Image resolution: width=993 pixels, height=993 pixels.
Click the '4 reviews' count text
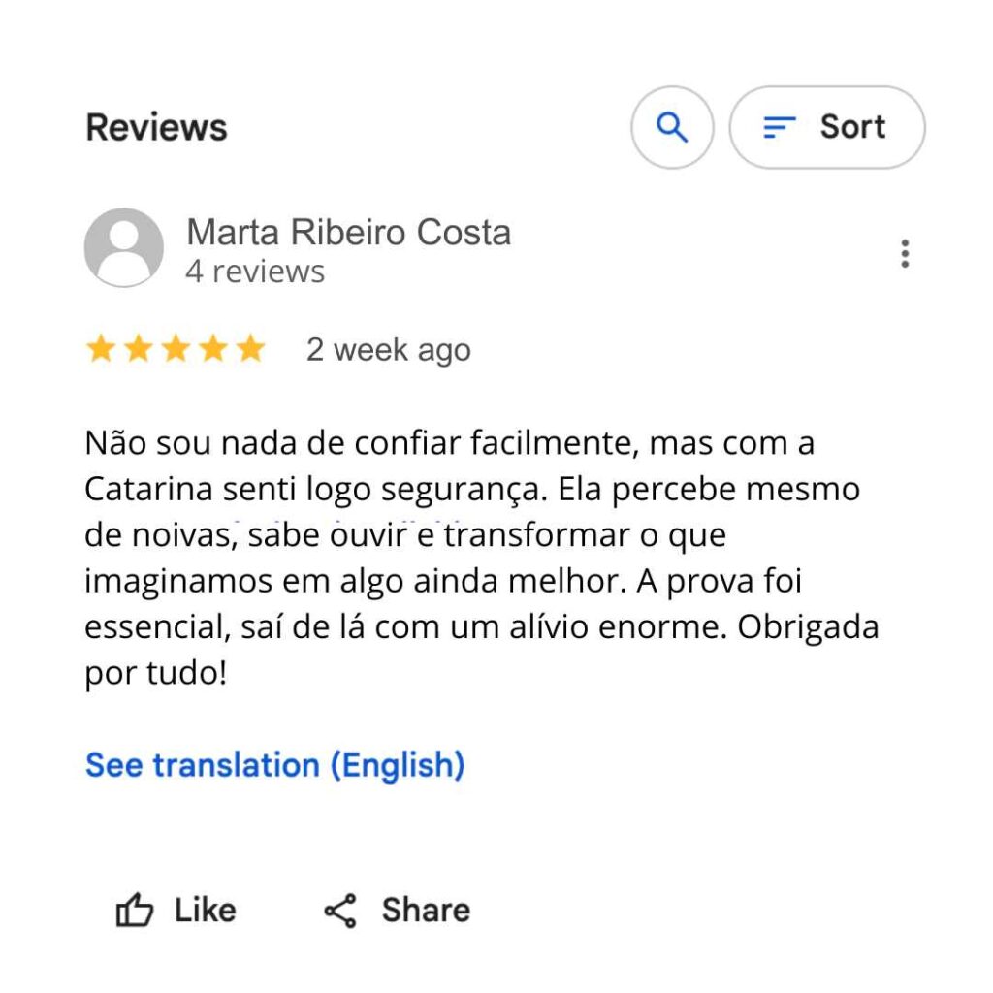point(255,272)
